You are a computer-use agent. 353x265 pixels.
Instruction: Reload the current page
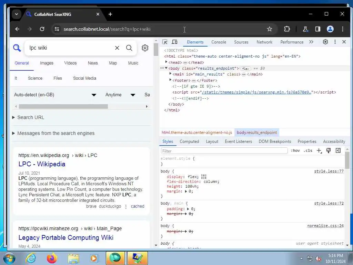[42, 29]
